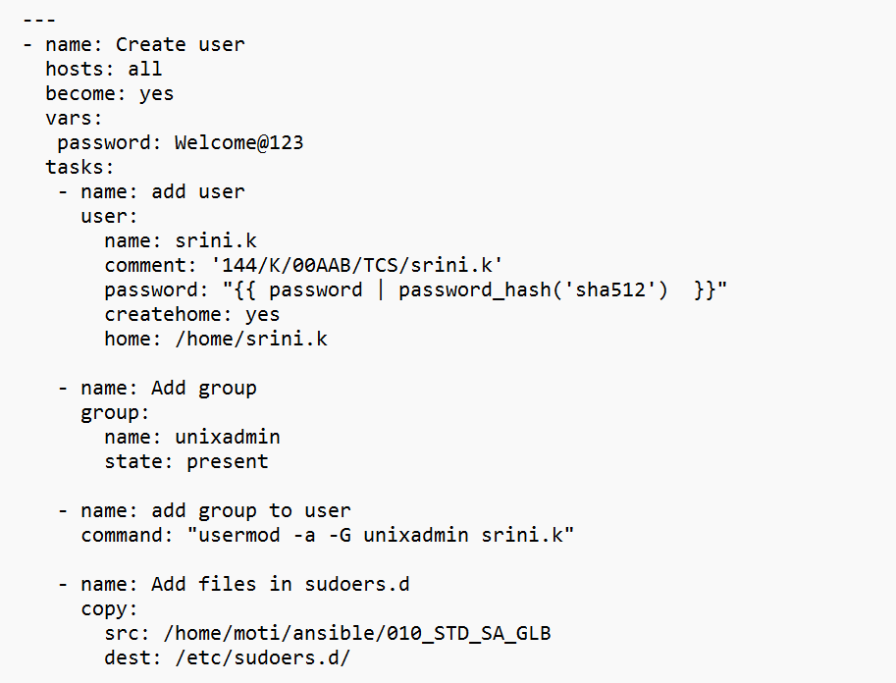
Task: Click the 'become: yes' line
Action: 109,93
